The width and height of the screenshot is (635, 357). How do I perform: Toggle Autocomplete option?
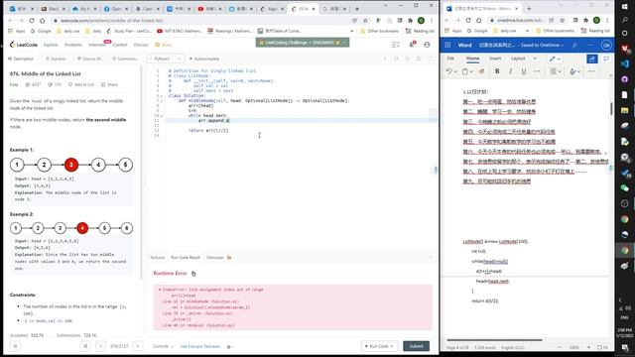[204, 59]
